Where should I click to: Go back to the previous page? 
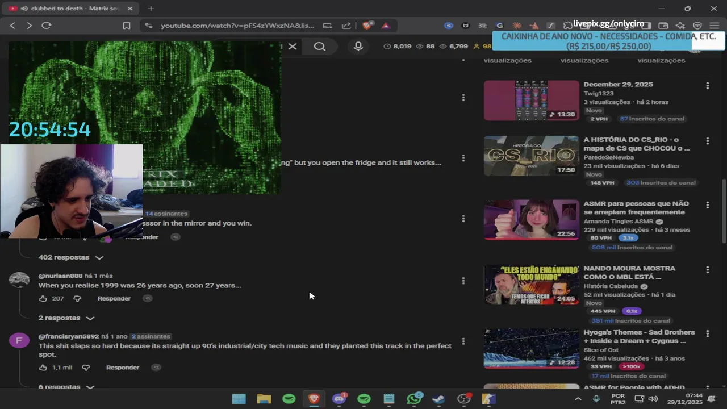(12, 26)
